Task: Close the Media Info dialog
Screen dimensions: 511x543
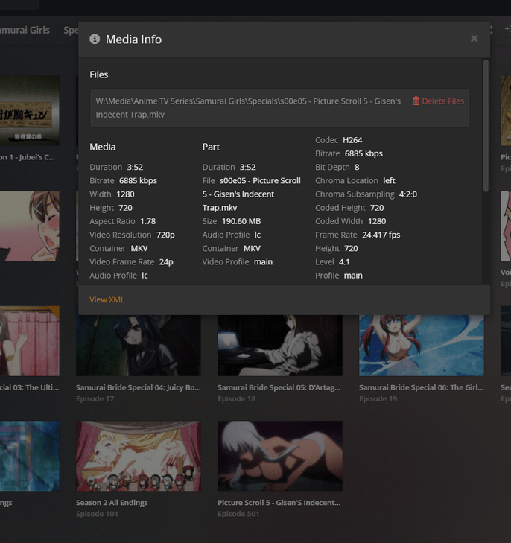Action: [474, 39]
